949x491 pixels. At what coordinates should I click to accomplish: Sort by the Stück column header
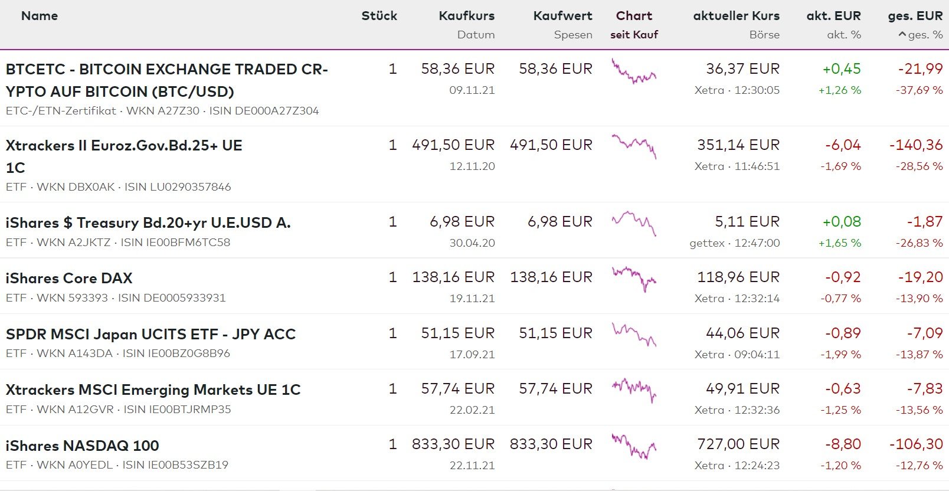coord(379,16)
